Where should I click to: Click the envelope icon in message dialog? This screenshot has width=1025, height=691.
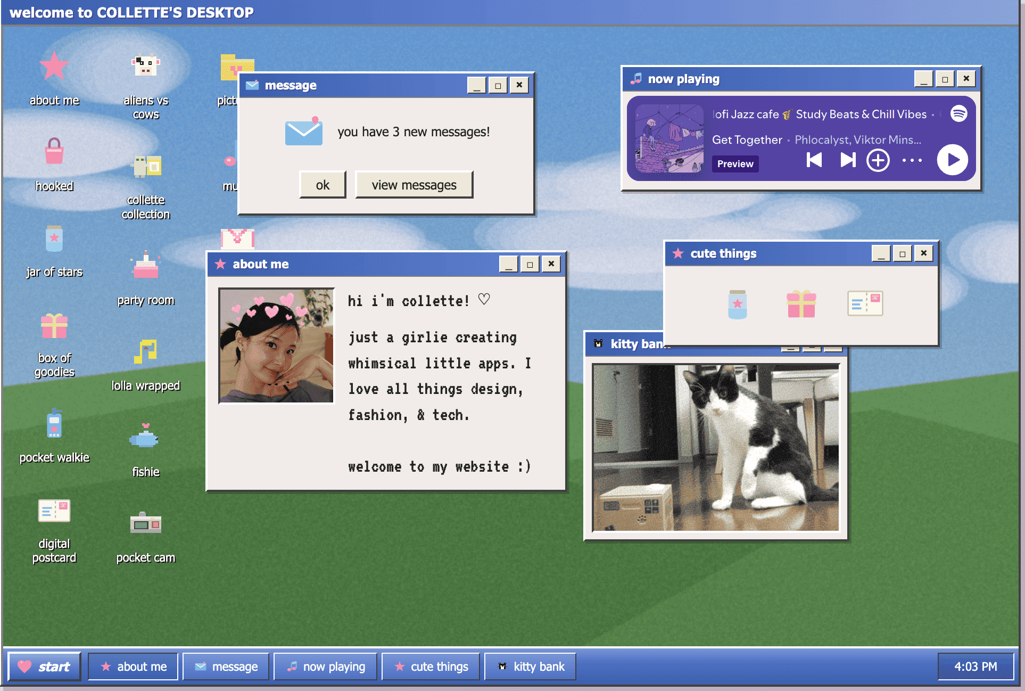(x=303, y=131)
